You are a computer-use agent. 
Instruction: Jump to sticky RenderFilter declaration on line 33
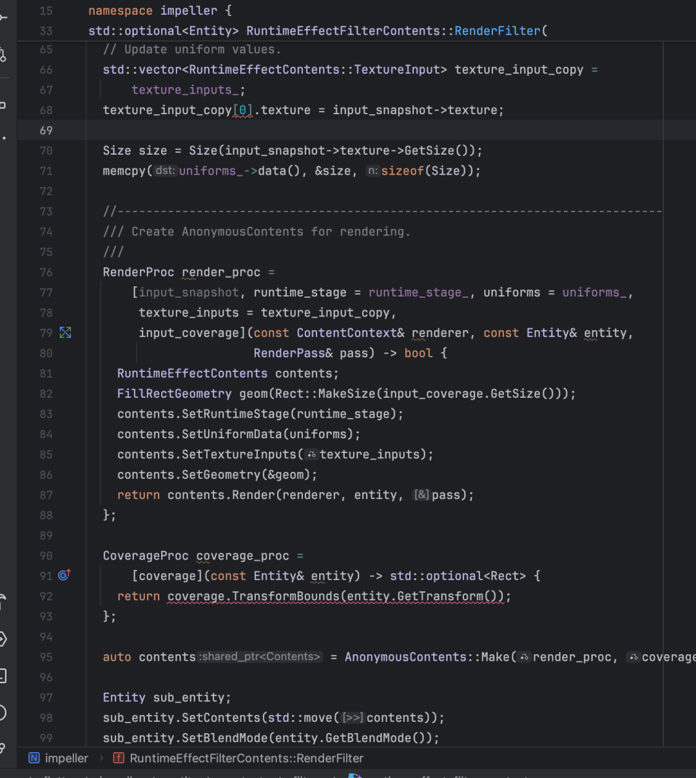318,30
